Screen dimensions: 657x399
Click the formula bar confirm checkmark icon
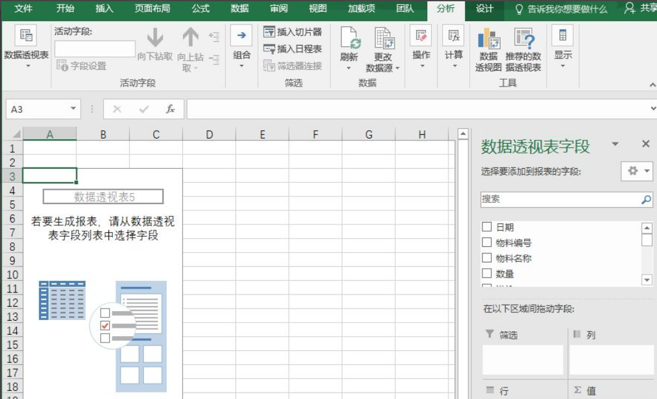tap(144, 110)
